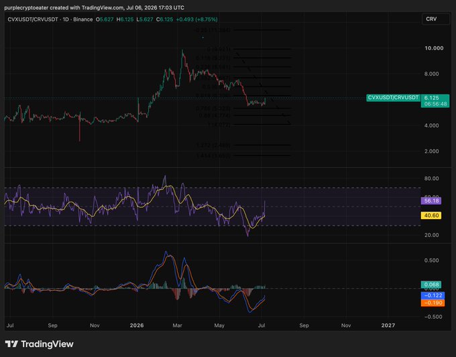This screenshot has height=357, width=456.
Task: Click the May time axis label
Action: coord(219,326)
